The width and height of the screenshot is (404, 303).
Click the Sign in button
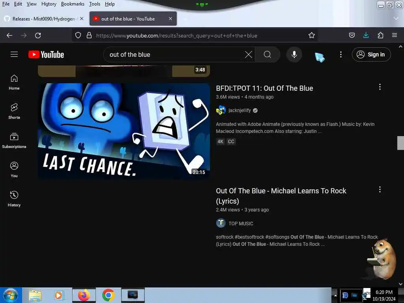(x=371, y=54)
